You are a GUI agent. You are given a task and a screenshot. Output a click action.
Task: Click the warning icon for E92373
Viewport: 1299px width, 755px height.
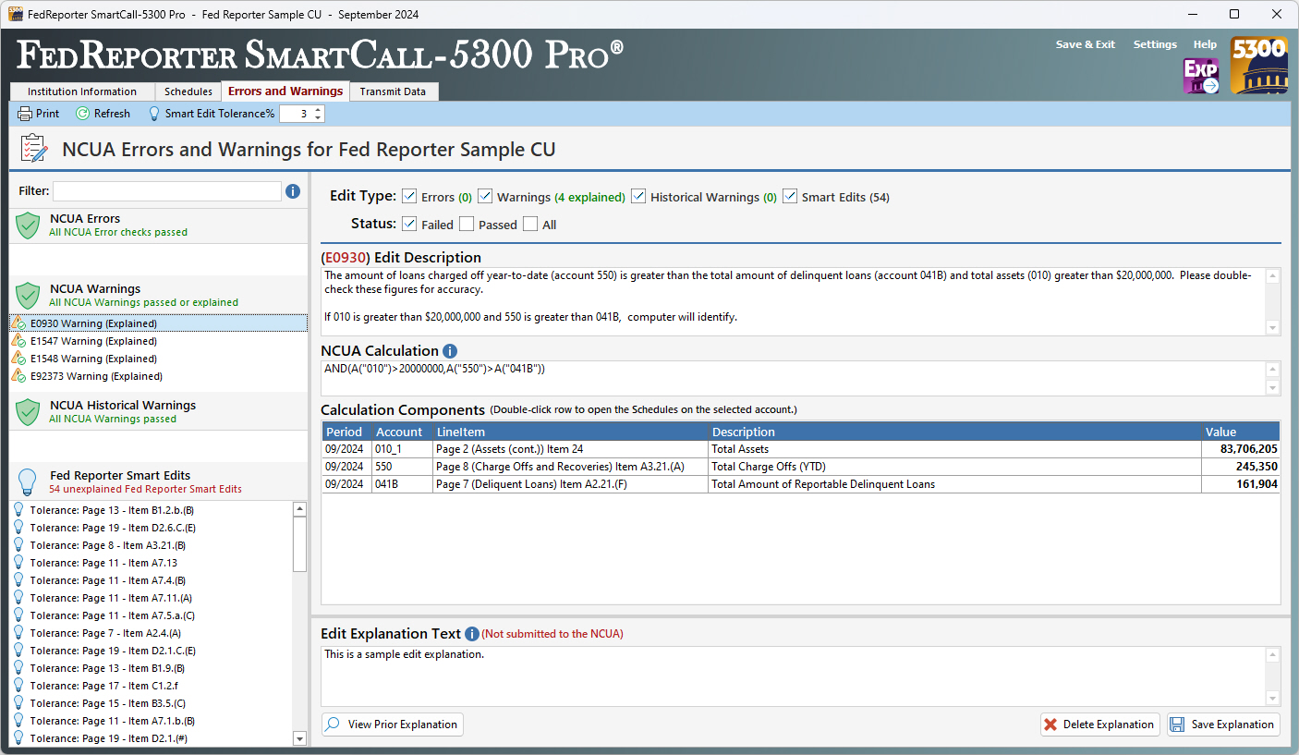[x=18, y=376]
